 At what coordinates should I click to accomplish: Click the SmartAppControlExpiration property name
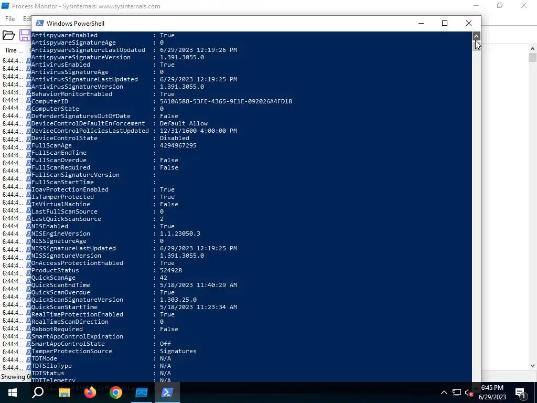click(77, 336)
